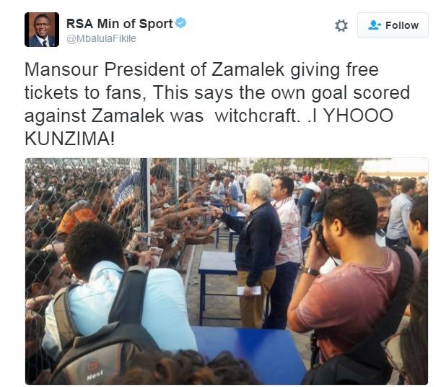Viewport: 441px width, 387px height.
Task: Click the blue verified badge icon
Action: [180, 23]
